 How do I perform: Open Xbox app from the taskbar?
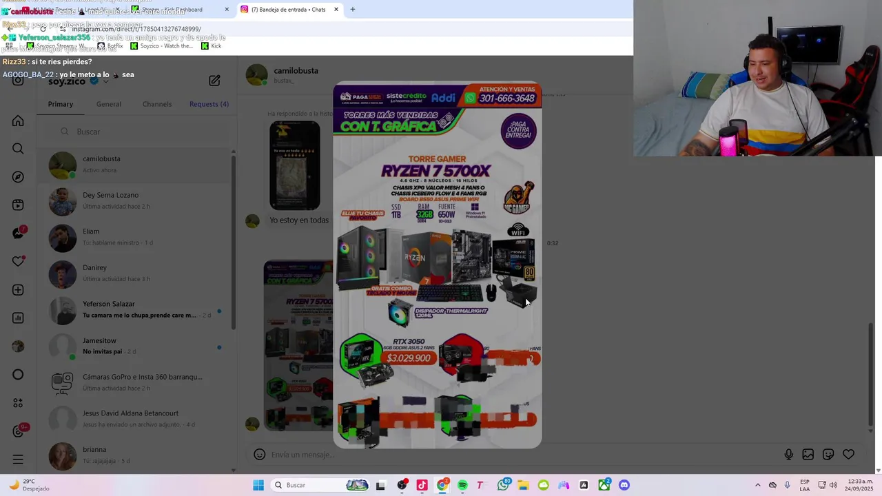(x=604, y=485)
